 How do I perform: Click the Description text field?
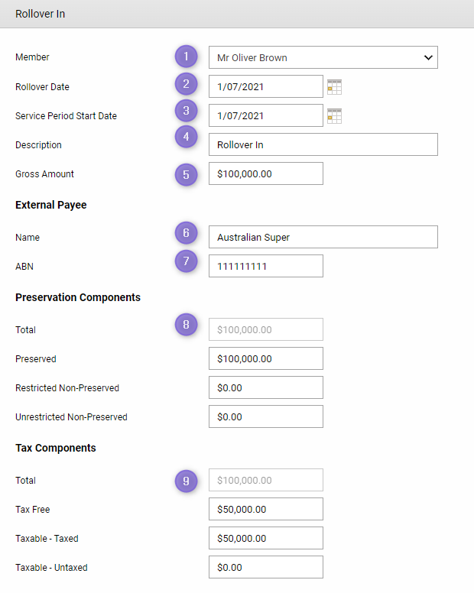tap(323, 144)
